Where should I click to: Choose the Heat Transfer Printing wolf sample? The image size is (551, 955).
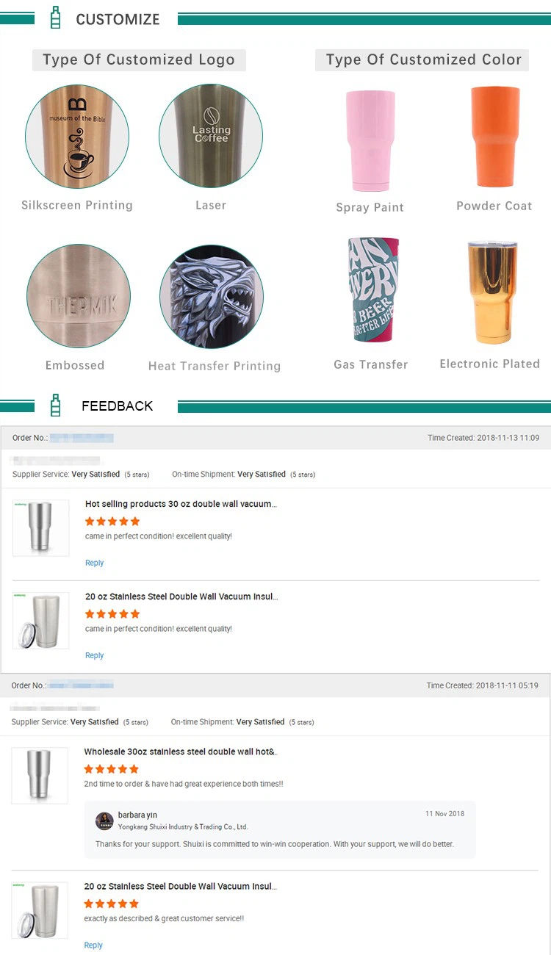211,297
